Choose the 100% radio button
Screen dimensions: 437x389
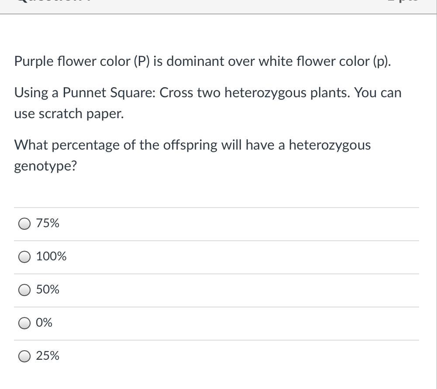click(x=24, y=257)
